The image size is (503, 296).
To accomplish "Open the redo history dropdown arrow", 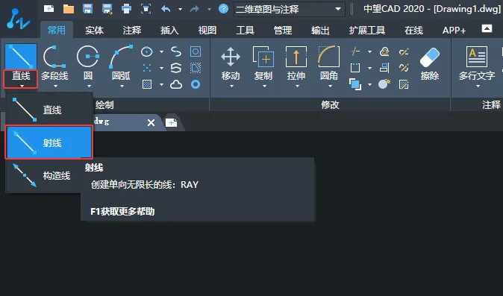I will point(209,9).
